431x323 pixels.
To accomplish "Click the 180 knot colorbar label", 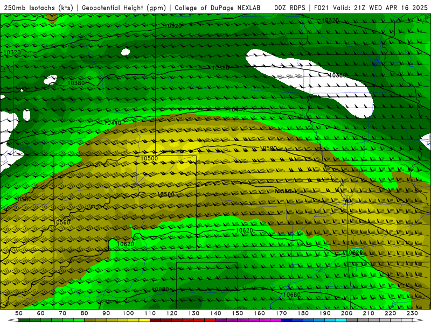I will (x=303, y=313).
